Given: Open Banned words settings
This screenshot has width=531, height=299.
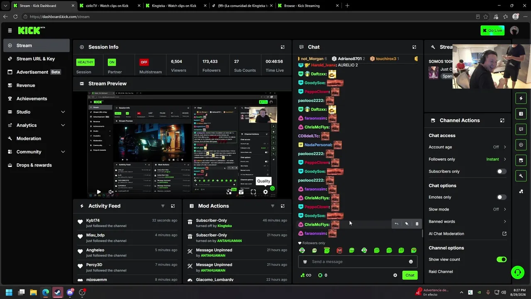Looking at the screenshot, I should [x=468, y=222].
